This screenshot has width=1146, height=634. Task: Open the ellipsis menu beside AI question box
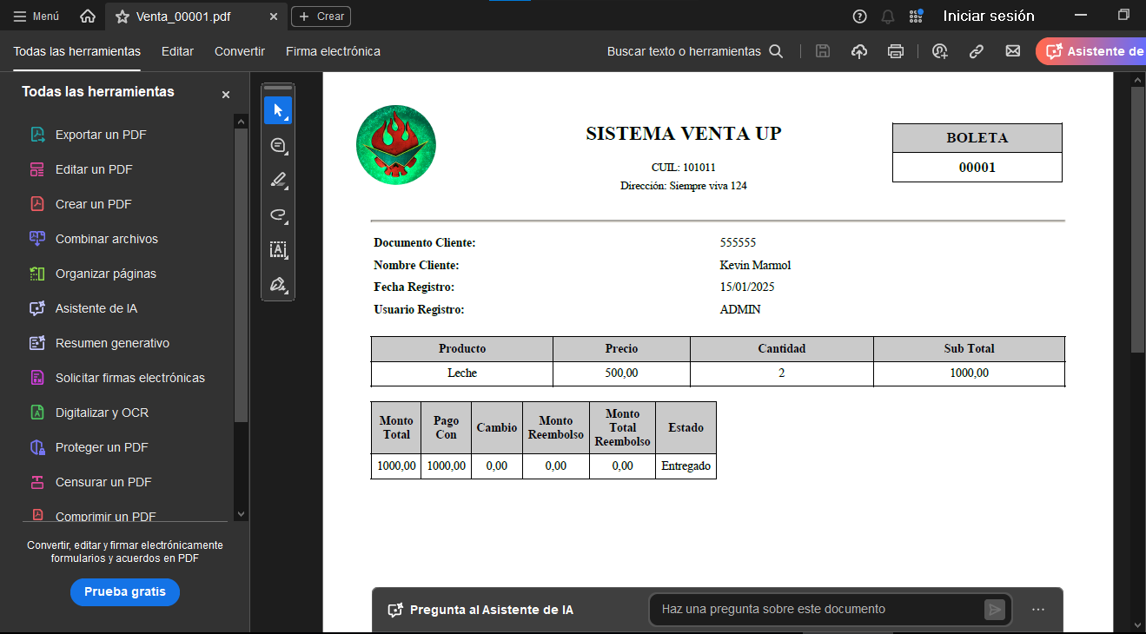[1037, 610]
